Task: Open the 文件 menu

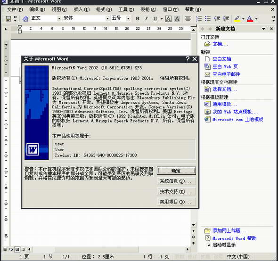Action: [x=15, y=9]
